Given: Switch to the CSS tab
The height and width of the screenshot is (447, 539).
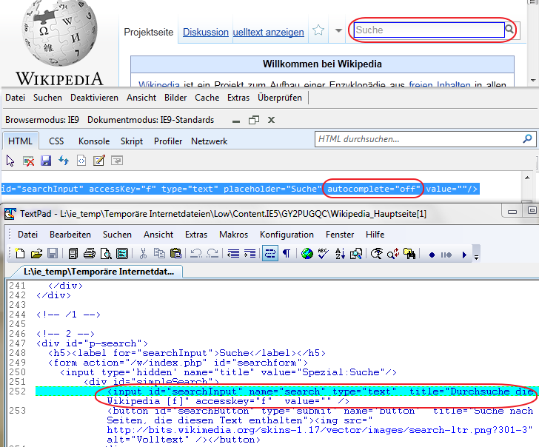Looking at the screenshot, I should tap(56, 141).
